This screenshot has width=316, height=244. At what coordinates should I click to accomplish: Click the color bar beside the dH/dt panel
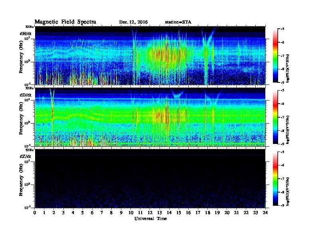click(275, 55)
